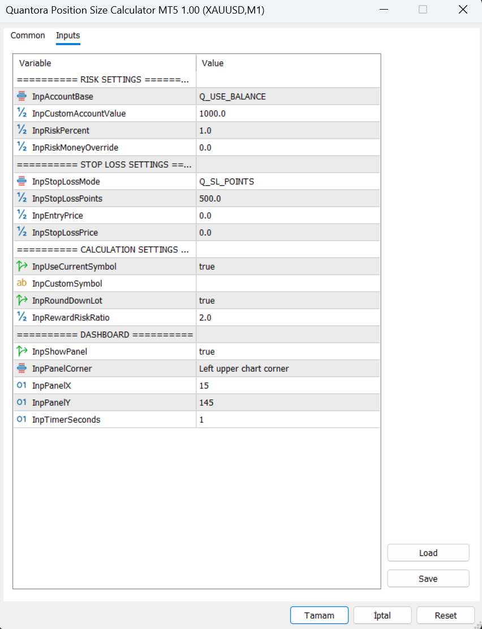Select the CALCULATION SETTINGS section row
The height and width of the screenshot is (629, 482).
(x=196, y=249)
